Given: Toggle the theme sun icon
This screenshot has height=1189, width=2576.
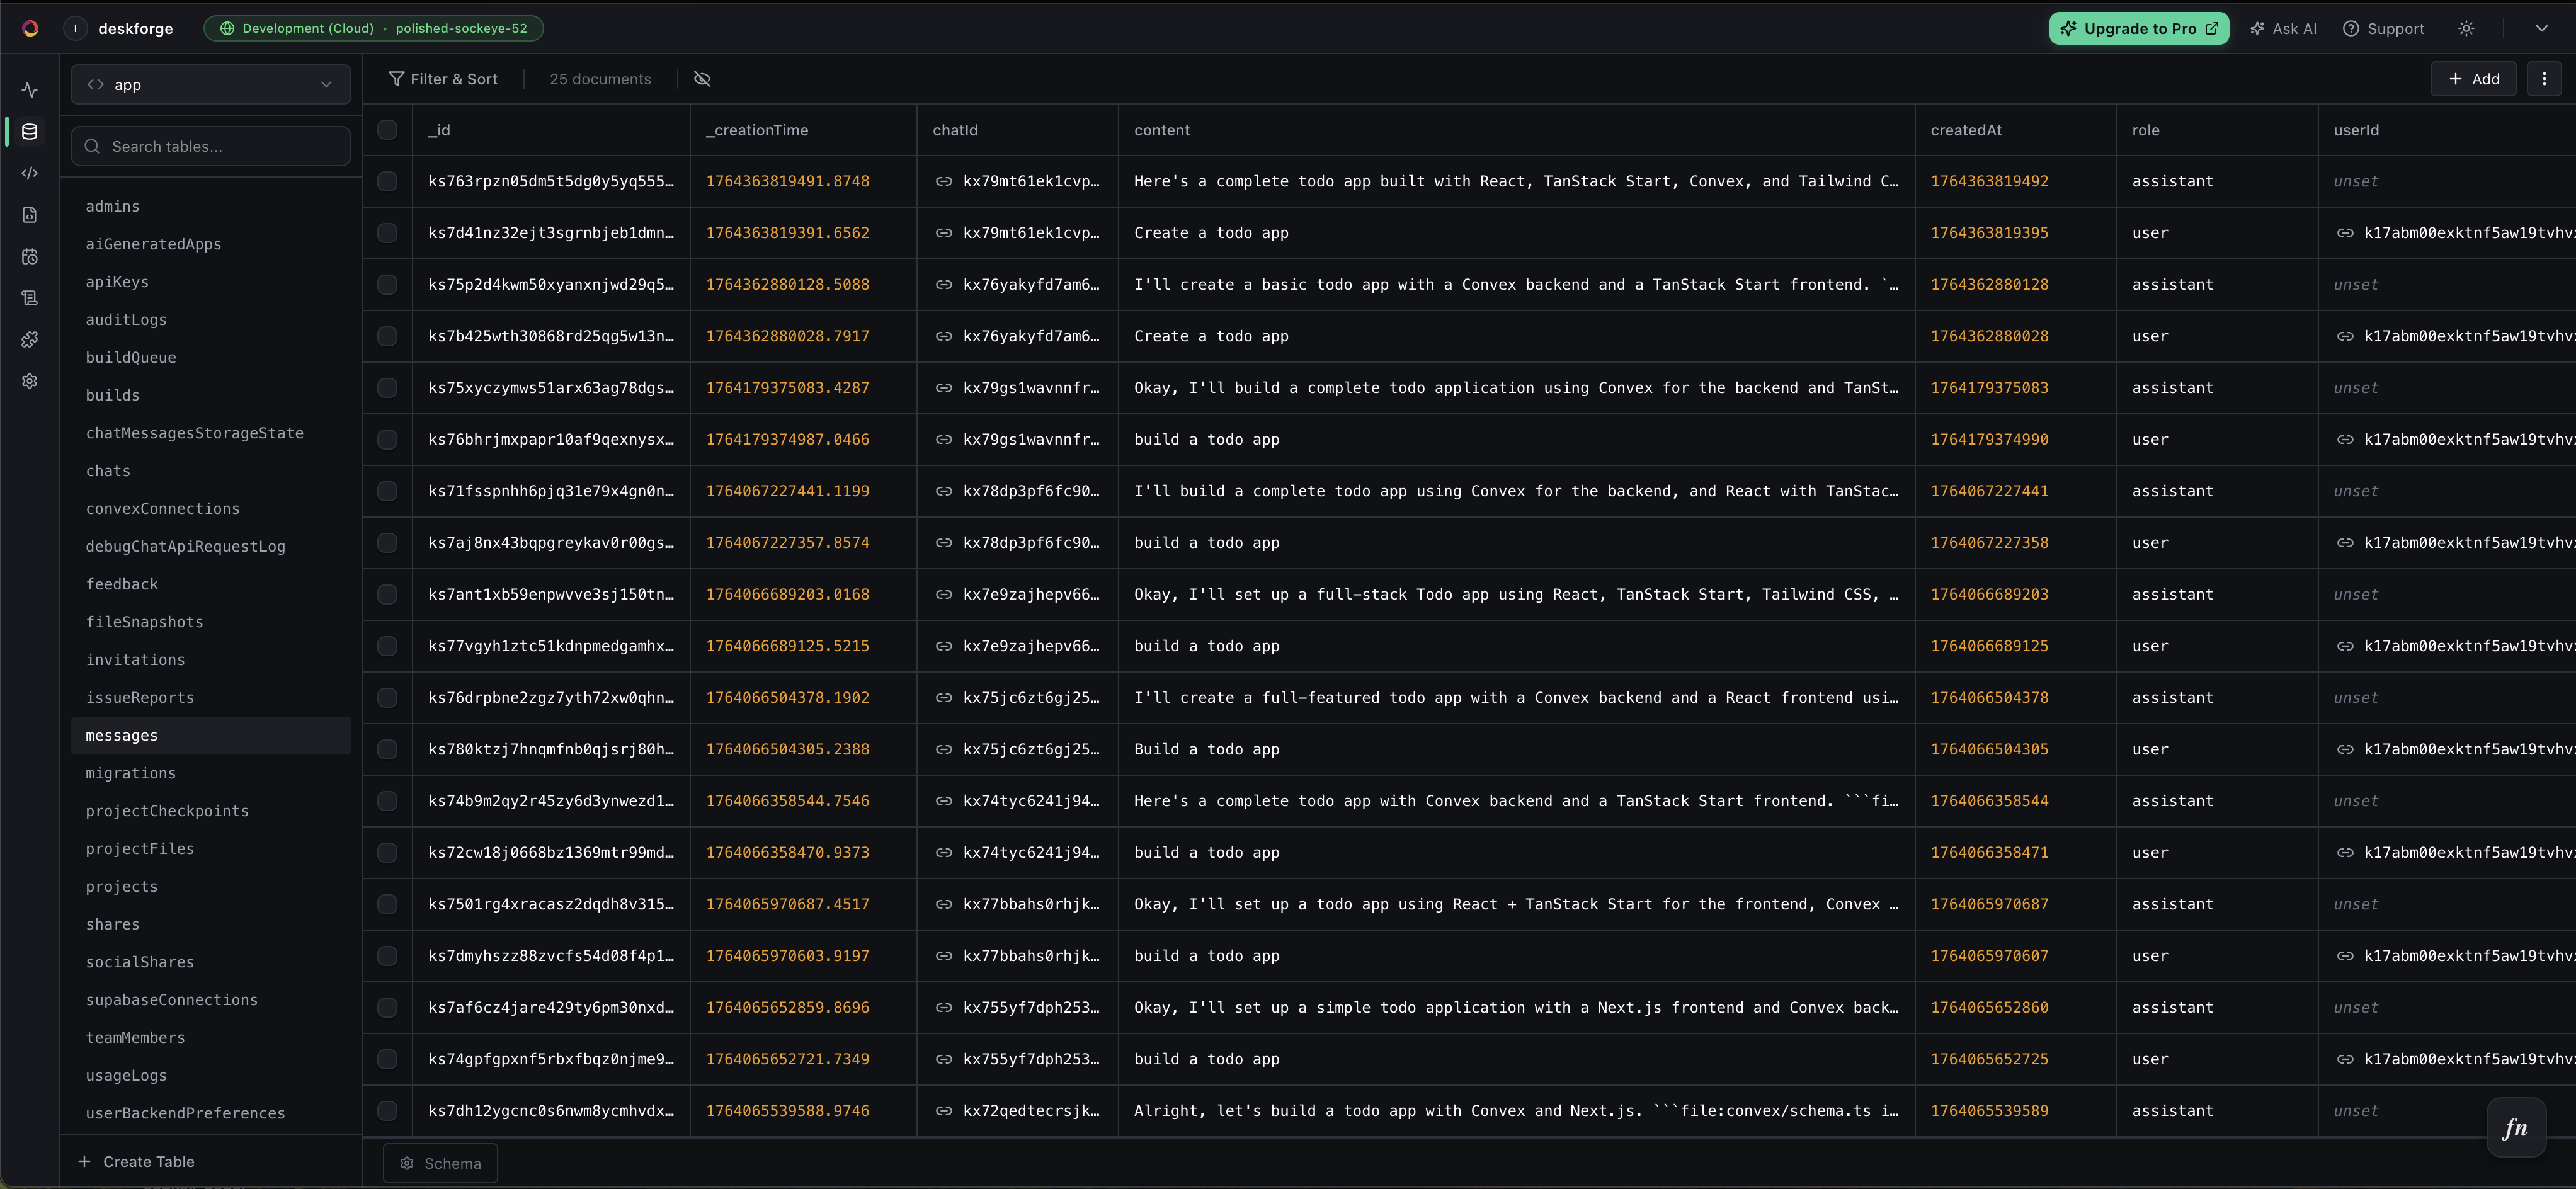Looking at the screenshot, I should tap(2466, 29).
